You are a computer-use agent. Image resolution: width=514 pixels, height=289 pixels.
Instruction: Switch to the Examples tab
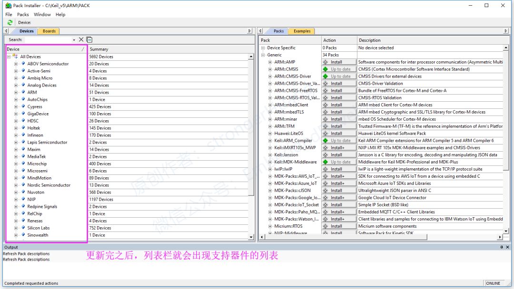[x=302, y=31]
